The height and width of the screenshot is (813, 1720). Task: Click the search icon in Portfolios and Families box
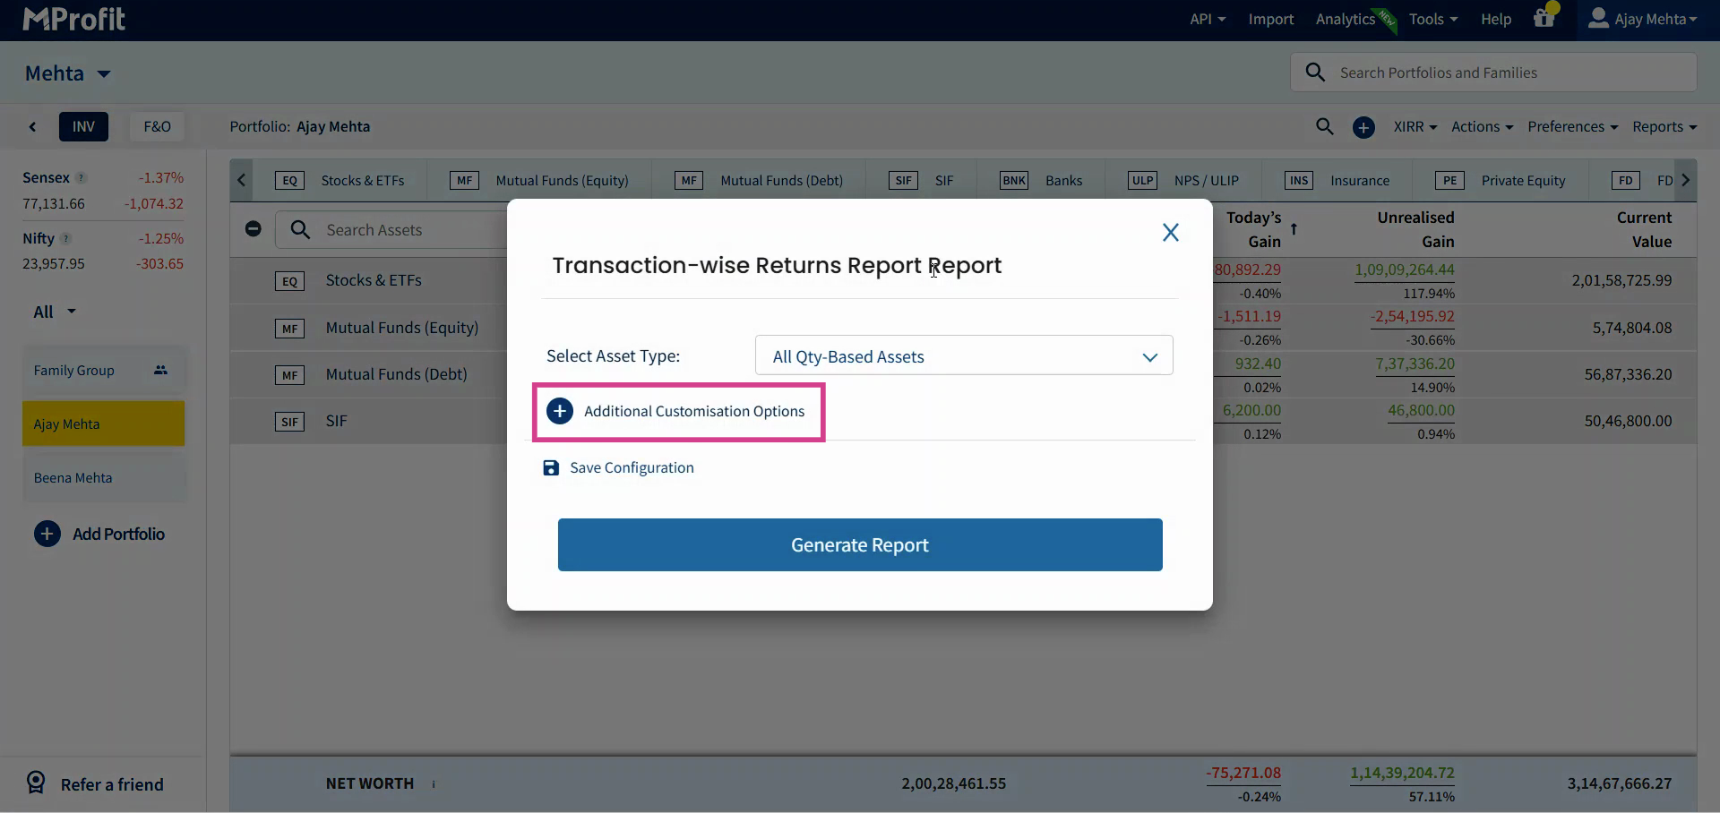(x=1315, y=72)
